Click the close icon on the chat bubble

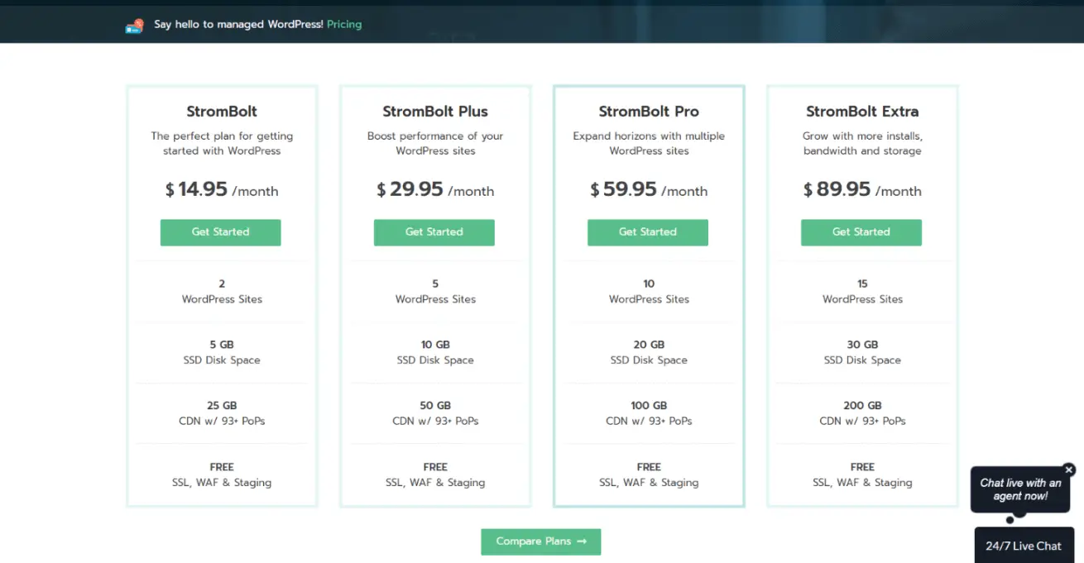(x=1070, y=469)
